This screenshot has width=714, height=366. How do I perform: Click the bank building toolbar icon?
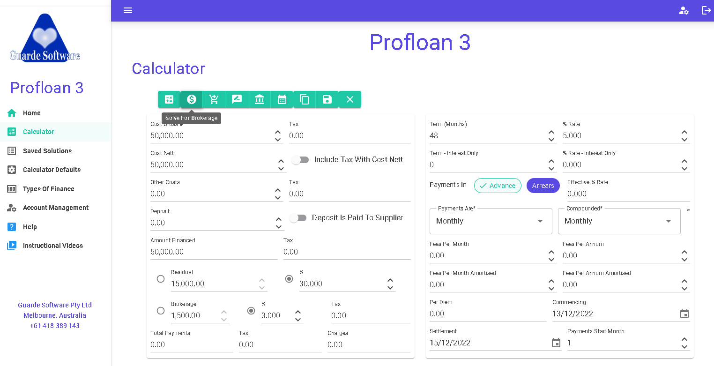[259, 99]
